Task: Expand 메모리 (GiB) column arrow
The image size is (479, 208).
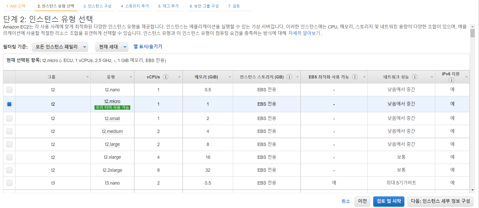Action: (230, 77)
